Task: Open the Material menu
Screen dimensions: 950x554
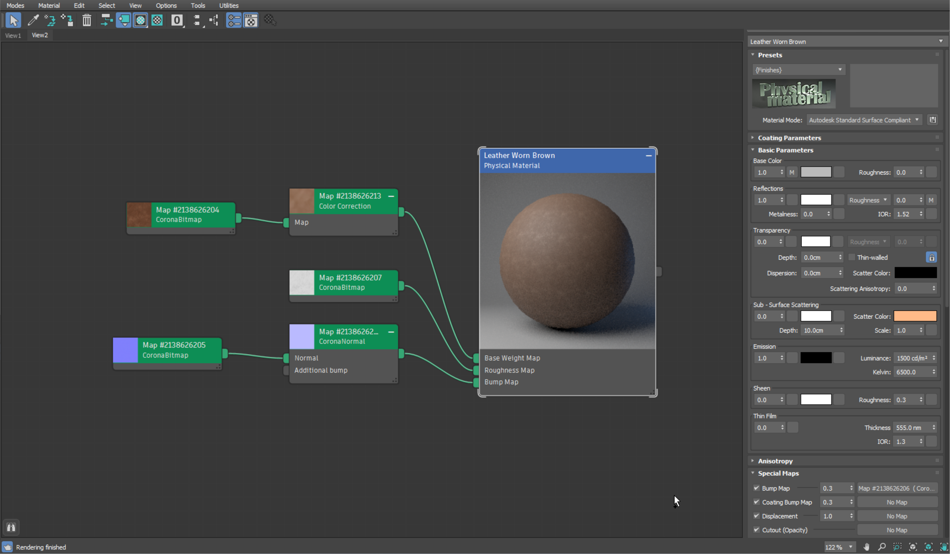Action: [49, 5]
